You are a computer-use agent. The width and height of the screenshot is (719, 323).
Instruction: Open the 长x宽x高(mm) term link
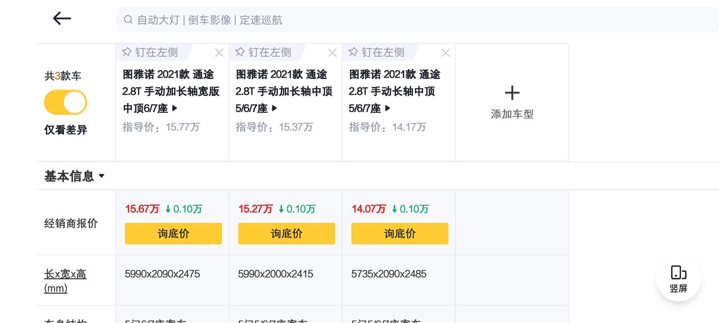[65, 281]
